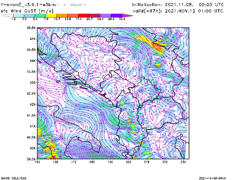Click the 20E longitude label
The width and height of the screenshot is (233, 180).
128,162
